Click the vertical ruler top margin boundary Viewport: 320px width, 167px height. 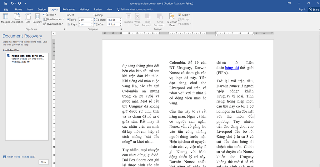(x=54, y=60)
